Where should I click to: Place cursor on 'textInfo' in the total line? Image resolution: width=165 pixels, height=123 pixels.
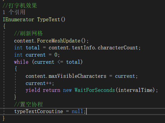click(83, 48)
